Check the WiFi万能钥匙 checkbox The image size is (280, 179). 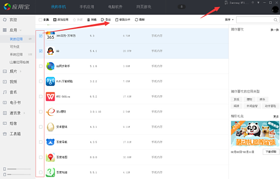click(x=41, y=81)
